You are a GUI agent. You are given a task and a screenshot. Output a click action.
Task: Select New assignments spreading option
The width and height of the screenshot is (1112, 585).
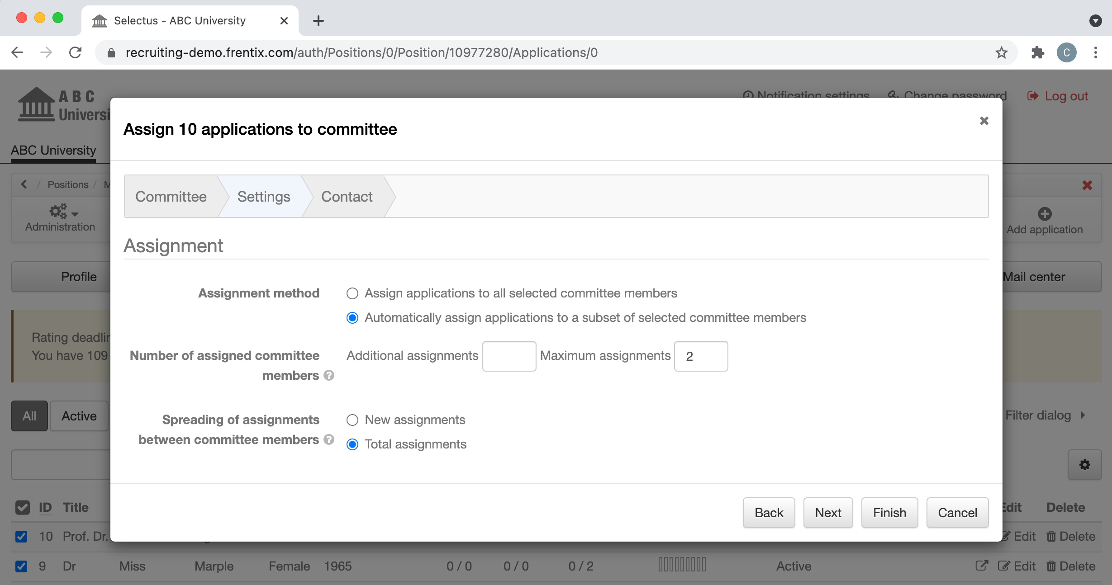click(x=352, y=420)
